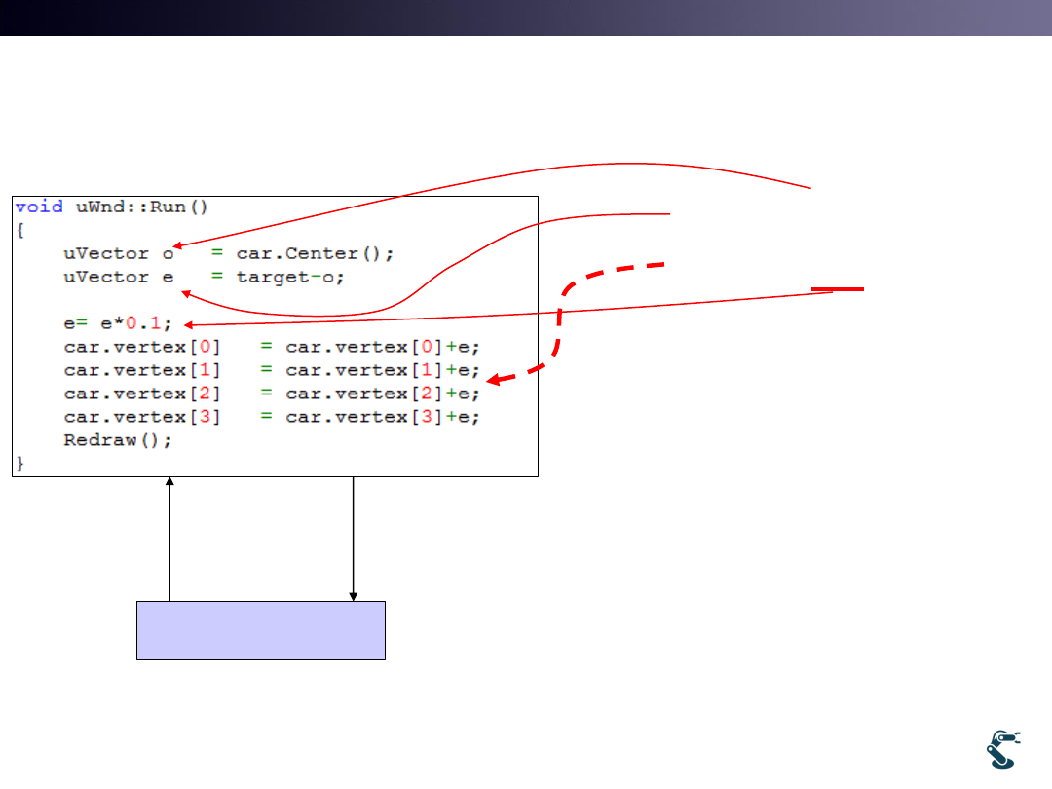Click the robot arm logo icon

pyautogui.click(x=1001, y=748)
